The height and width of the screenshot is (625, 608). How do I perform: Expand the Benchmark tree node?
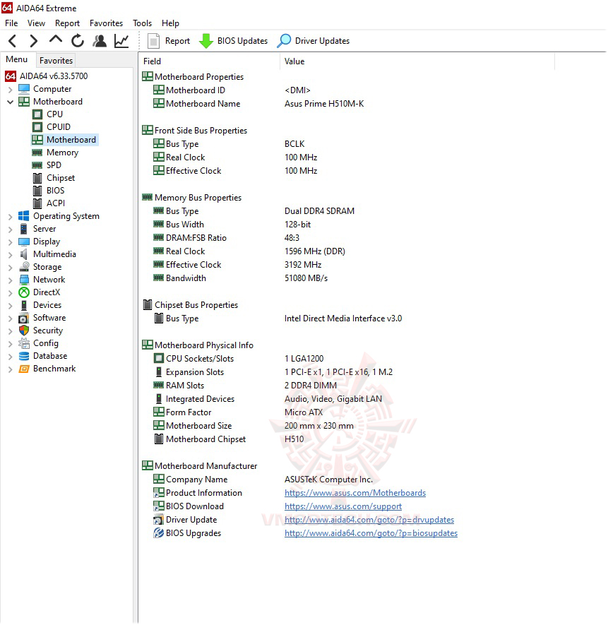click(x=11, y=369)
